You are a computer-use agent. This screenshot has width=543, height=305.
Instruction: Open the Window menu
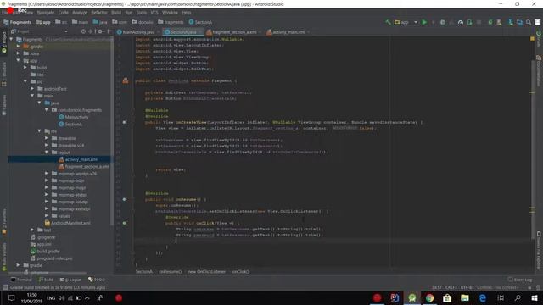170,13
